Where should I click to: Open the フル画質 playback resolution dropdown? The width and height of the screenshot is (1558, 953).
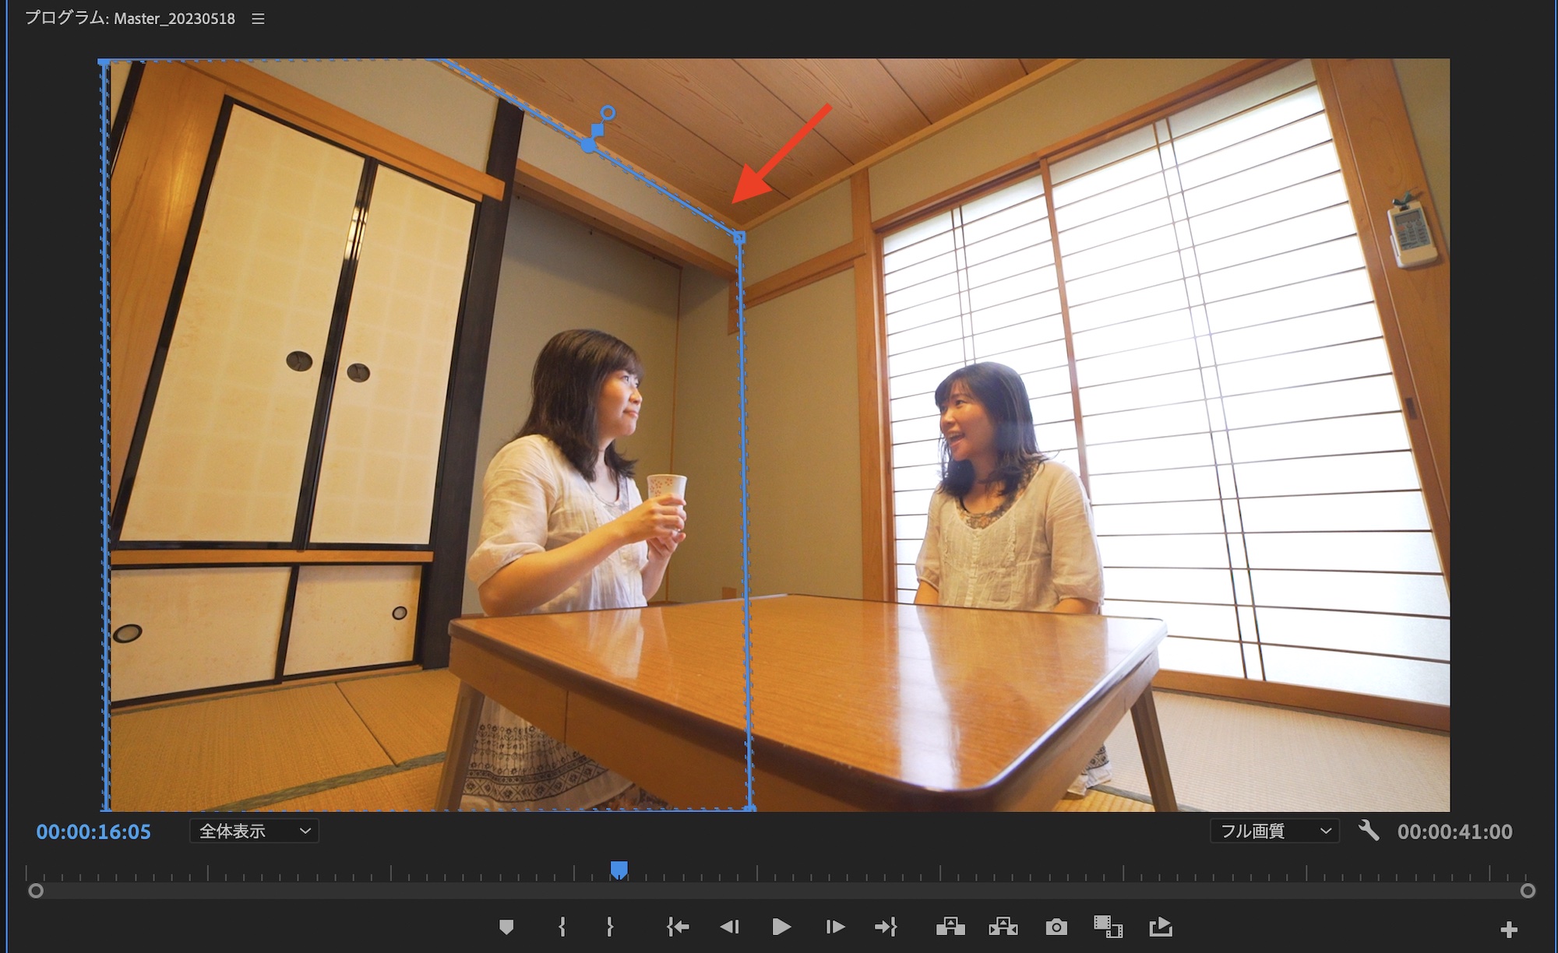[1274, 832]
